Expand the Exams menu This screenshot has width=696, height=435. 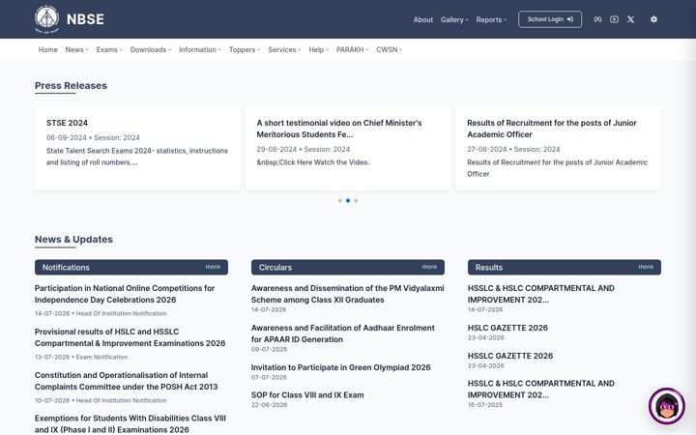109,49
